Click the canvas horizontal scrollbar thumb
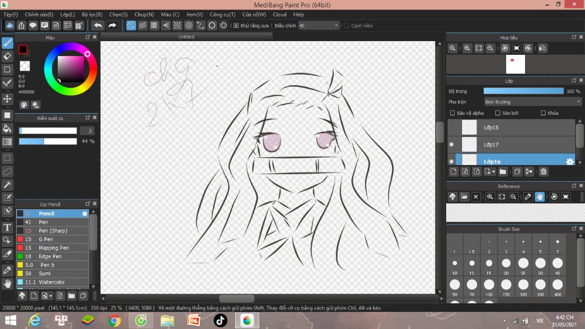 pos(237,298)
